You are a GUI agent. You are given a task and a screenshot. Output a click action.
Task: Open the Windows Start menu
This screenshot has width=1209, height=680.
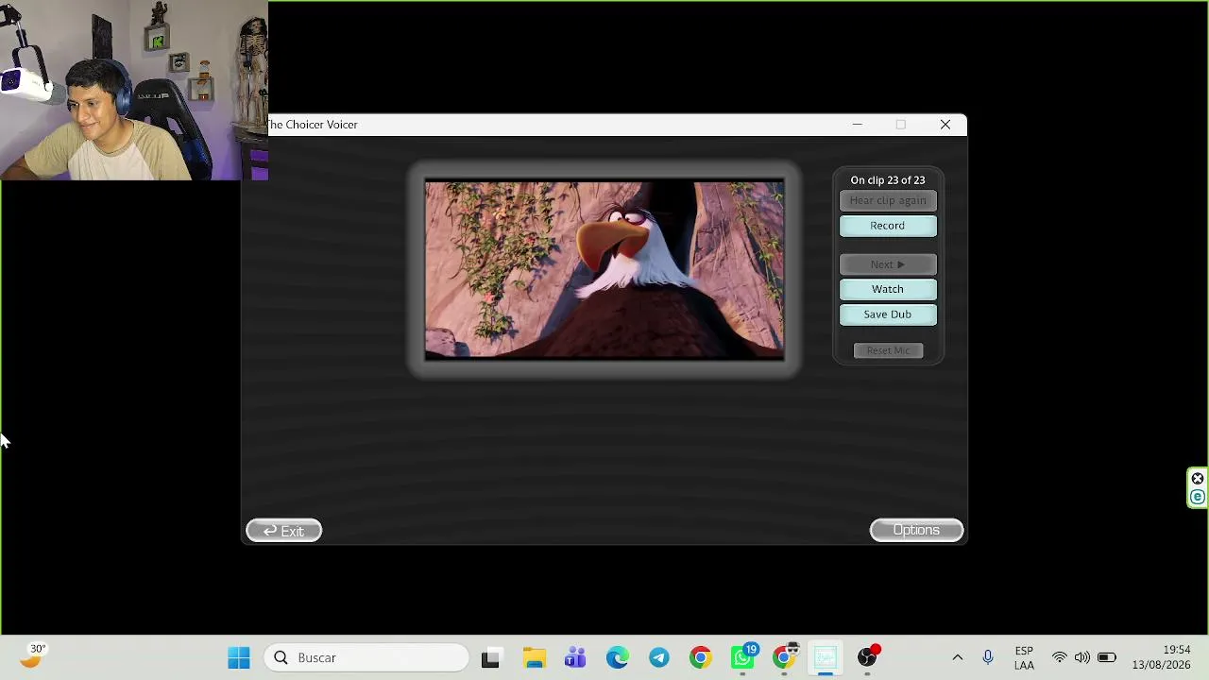pyautogui.click(x=239, y=658)
